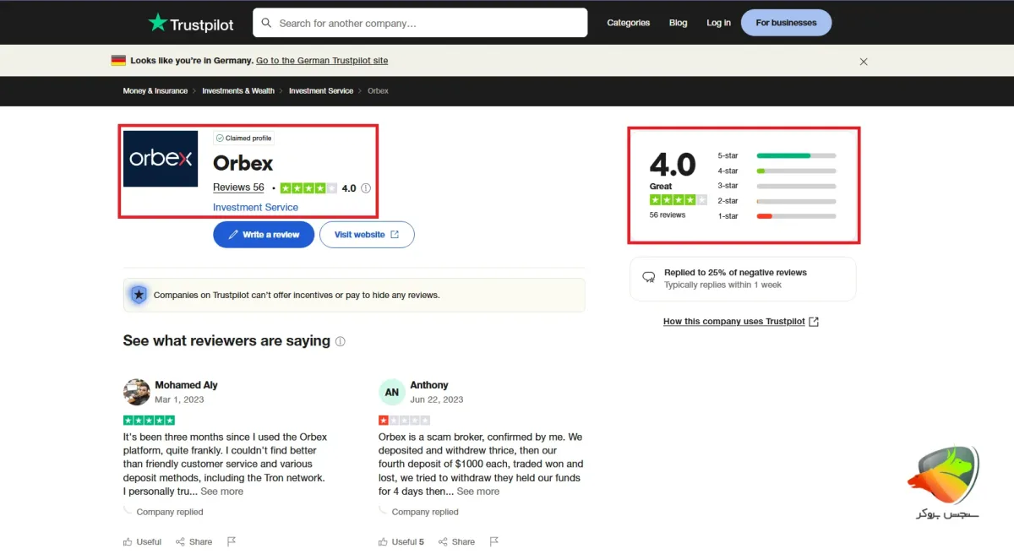
Task: Close the Germany site notification banner
Action: (864, 62)
